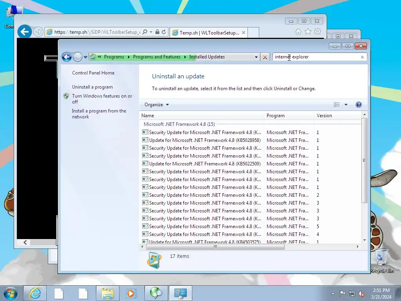
Task: Click horizontal scrollbar right arrow
Action: pos(358,247)
